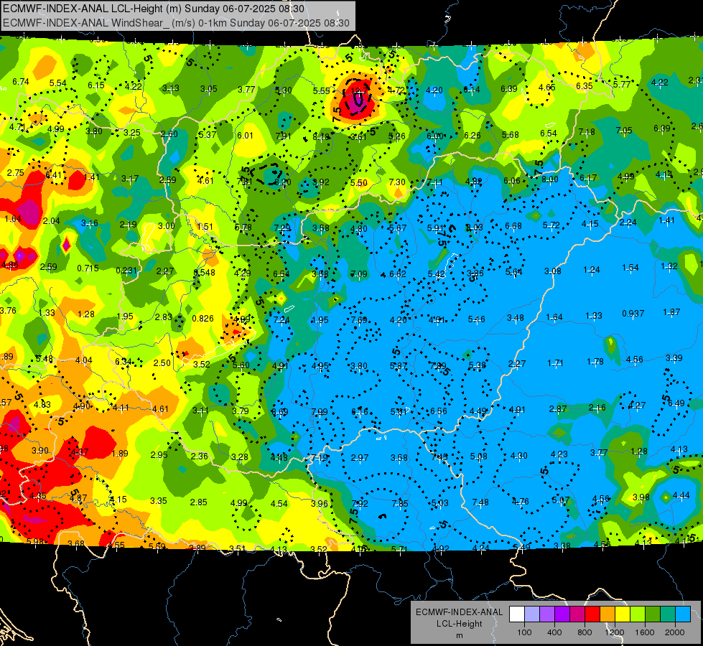703x646 pixels.
Task: Click the wind shear value 0.937
Action: tap(633, 314)
